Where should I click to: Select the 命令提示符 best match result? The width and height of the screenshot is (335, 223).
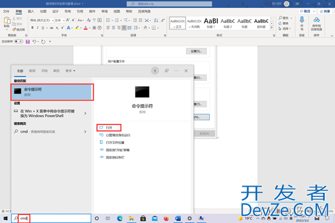click(x=52, y=92)
